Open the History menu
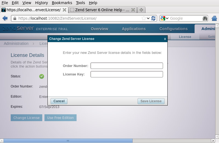Viewport: 219px width, 143px height. click(x=41, y=3)
